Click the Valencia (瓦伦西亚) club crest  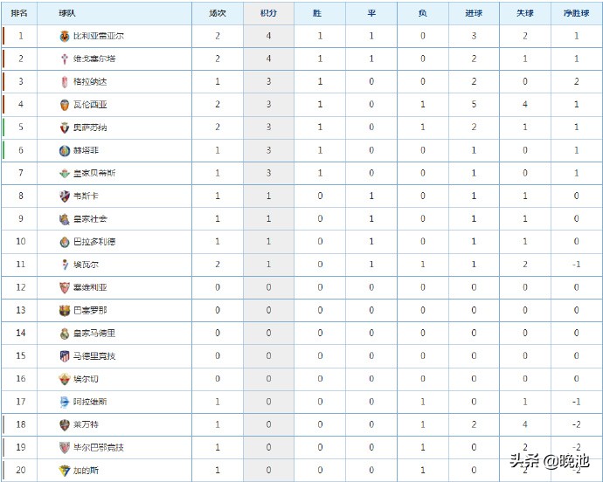coord(65,104)
